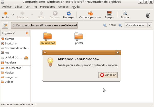Open Papelera in the sidebar

pos(10,63)
